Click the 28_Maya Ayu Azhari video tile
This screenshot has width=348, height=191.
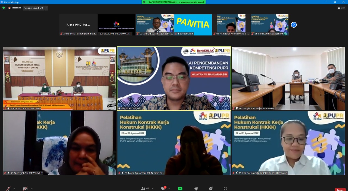click(x=174, y=143)
